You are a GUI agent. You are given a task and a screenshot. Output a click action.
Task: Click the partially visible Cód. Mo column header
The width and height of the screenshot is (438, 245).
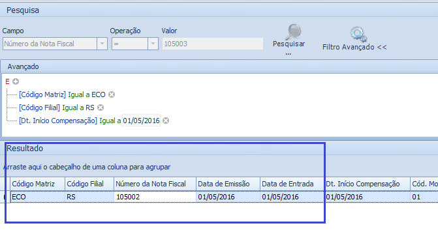(x=424, y=184)
